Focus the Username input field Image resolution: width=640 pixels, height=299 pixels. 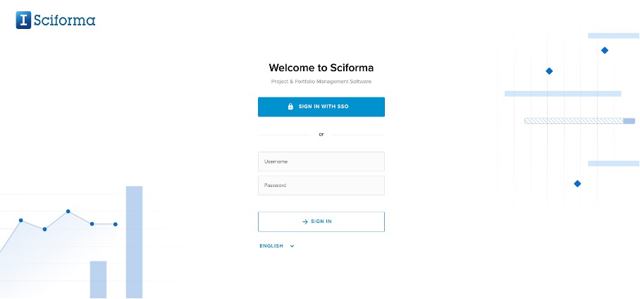click(x=321, y=161)
